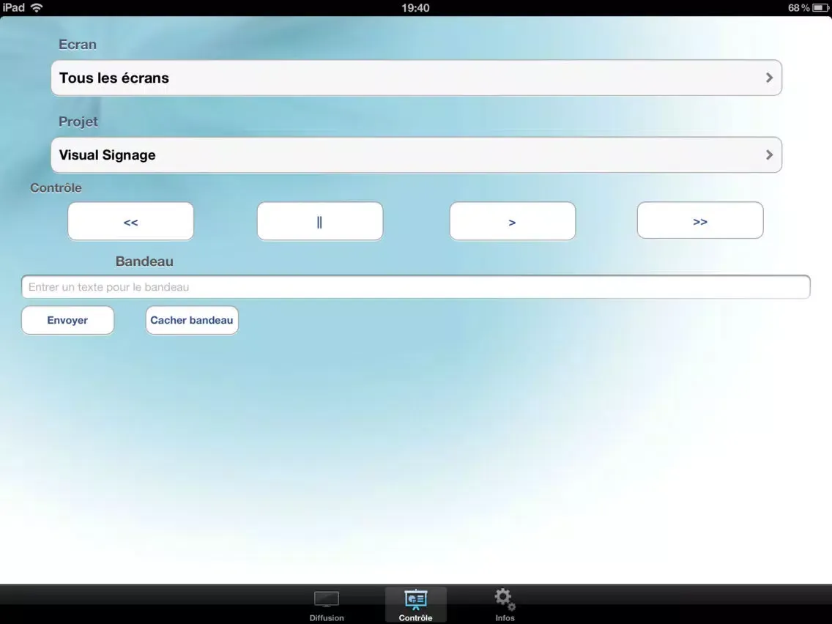Tap the Wi-Fi status icon
The image size is (832, 624).
(37, 7)
